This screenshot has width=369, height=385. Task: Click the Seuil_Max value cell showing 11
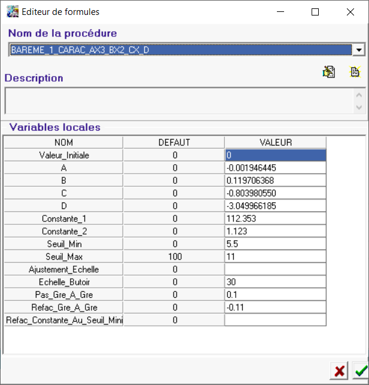coord(275,257)
